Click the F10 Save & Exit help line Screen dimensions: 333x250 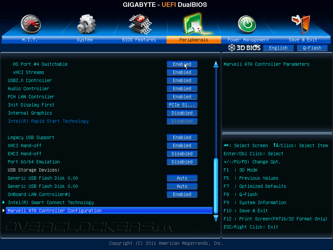[x=246, y=211]
